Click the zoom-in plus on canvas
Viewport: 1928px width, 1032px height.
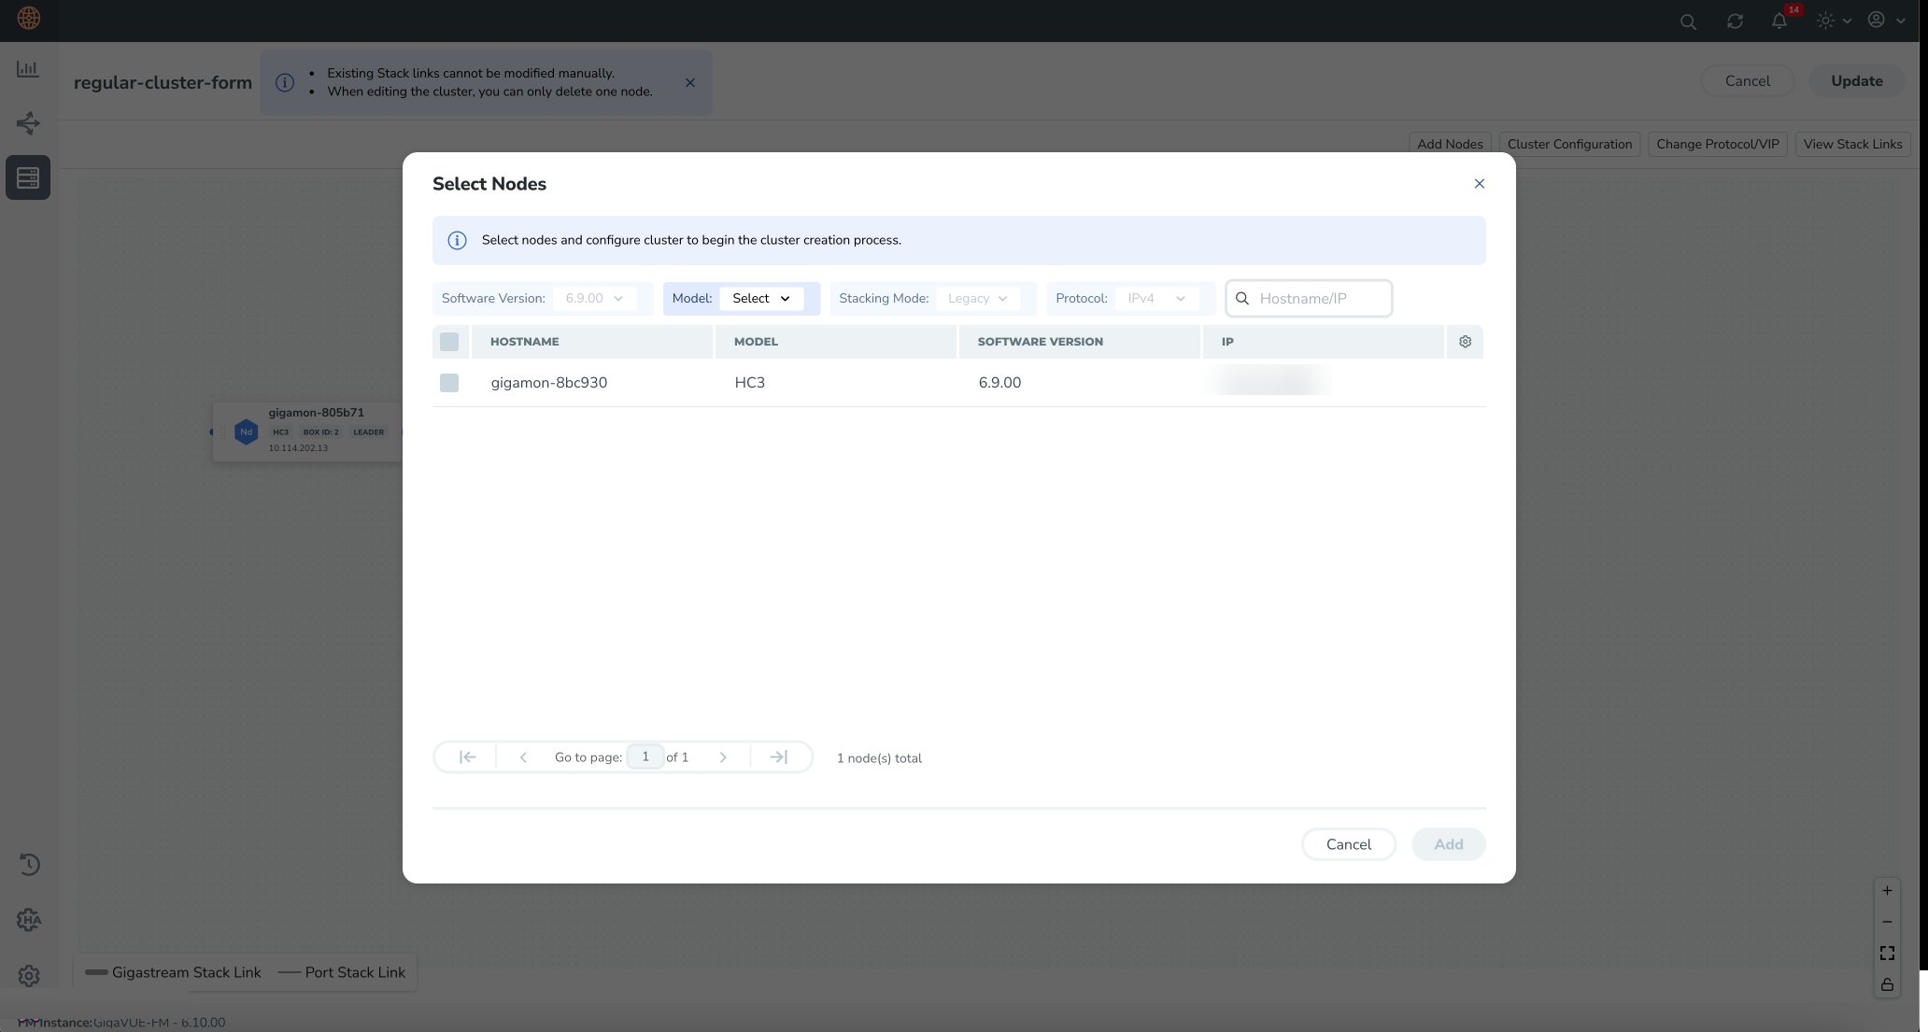(x=1887, y=890)
